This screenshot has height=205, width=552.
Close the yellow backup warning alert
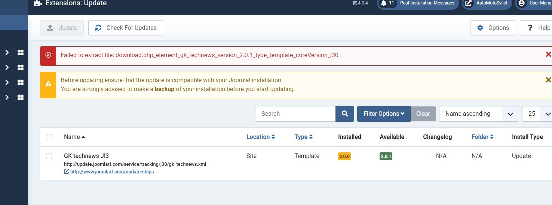[548, 80]
